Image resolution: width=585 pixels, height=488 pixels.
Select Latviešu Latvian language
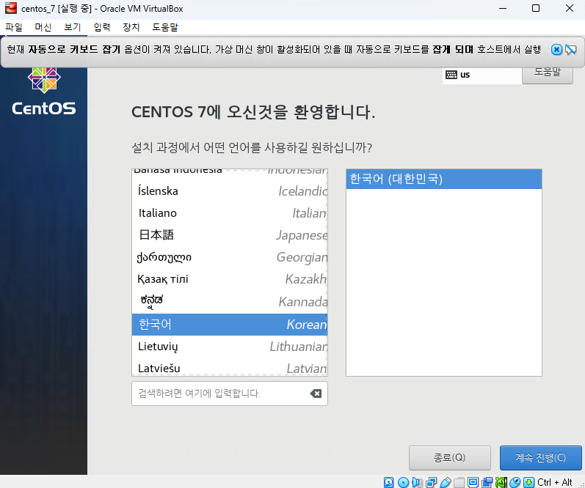point(230,368)
